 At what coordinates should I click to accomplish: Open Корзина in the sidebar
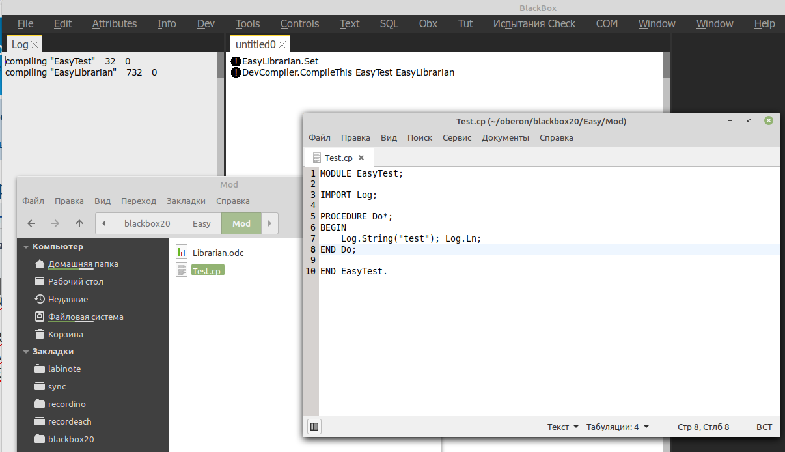(65, 334)
